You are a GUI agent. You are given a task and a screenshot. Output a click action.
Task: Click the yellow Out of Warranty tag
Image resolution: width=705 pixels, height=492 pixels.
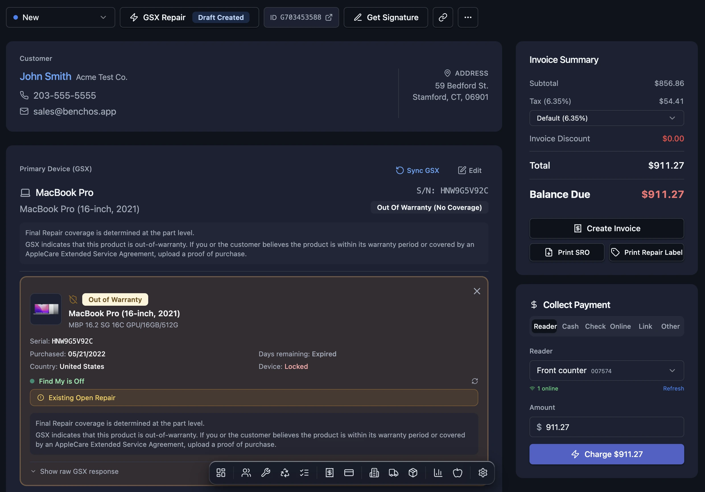[x=115, y=299]
